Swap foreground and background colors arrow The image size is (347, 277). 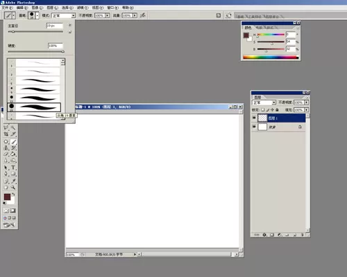coord(13,195)
